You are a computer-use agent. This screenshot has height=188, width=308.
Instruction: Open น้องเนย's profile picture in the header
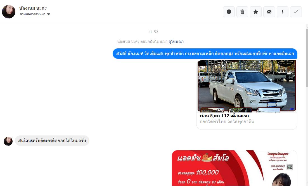coord(9,12)
